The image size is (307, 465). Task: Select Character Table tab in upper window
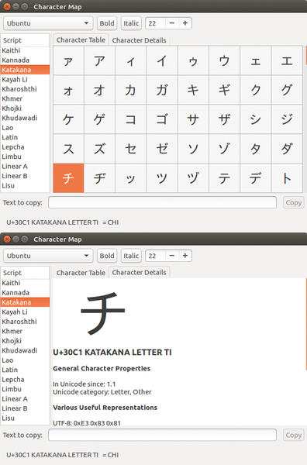[81, 40]
